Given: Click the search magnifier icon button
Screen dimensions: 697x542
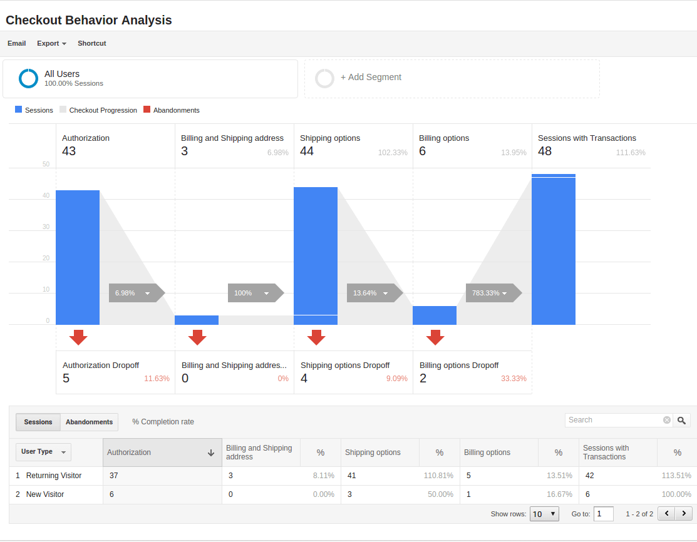Looking at the screenshot, I should click(682, 421).
